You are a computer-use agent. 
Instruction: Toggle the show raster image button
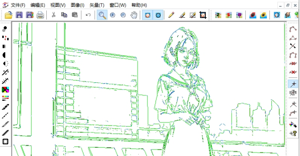pyautogui.click(x=148, y=15)
